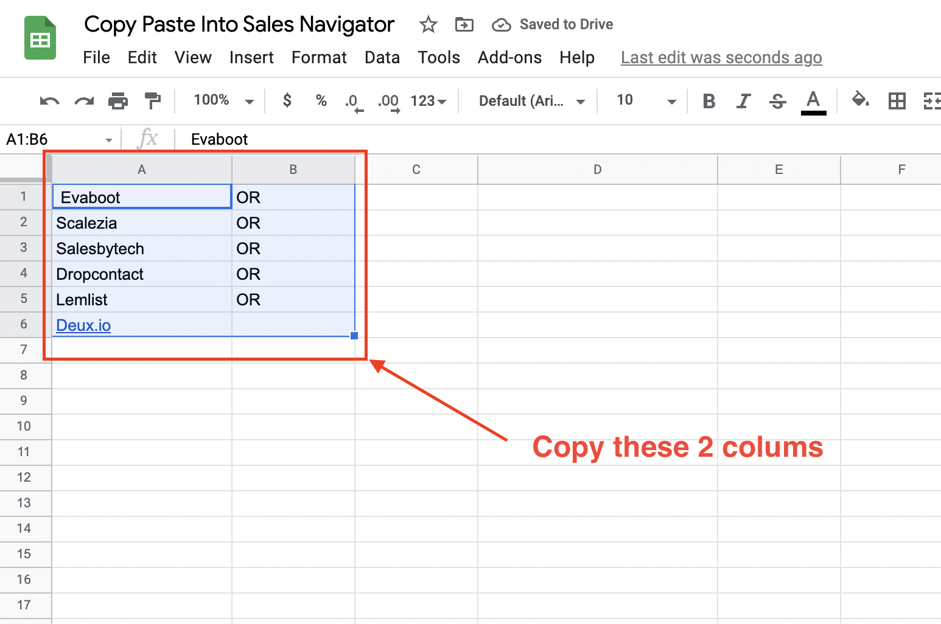941x624 pixels.
Task: Select column B header
Action: [x=293, y=170]
